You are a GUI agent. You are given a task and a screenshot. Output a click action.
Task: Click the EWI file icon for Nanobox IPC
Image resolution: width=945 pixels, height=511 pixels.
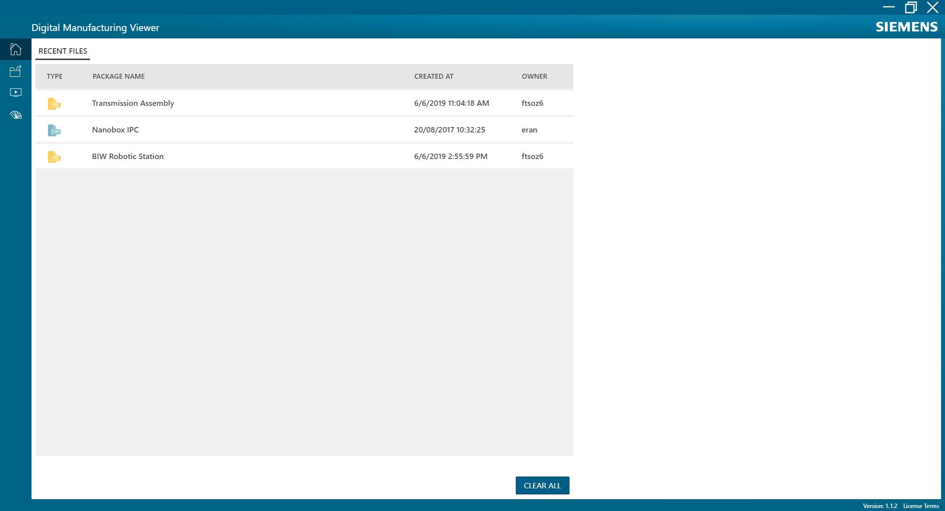[54, 130]
